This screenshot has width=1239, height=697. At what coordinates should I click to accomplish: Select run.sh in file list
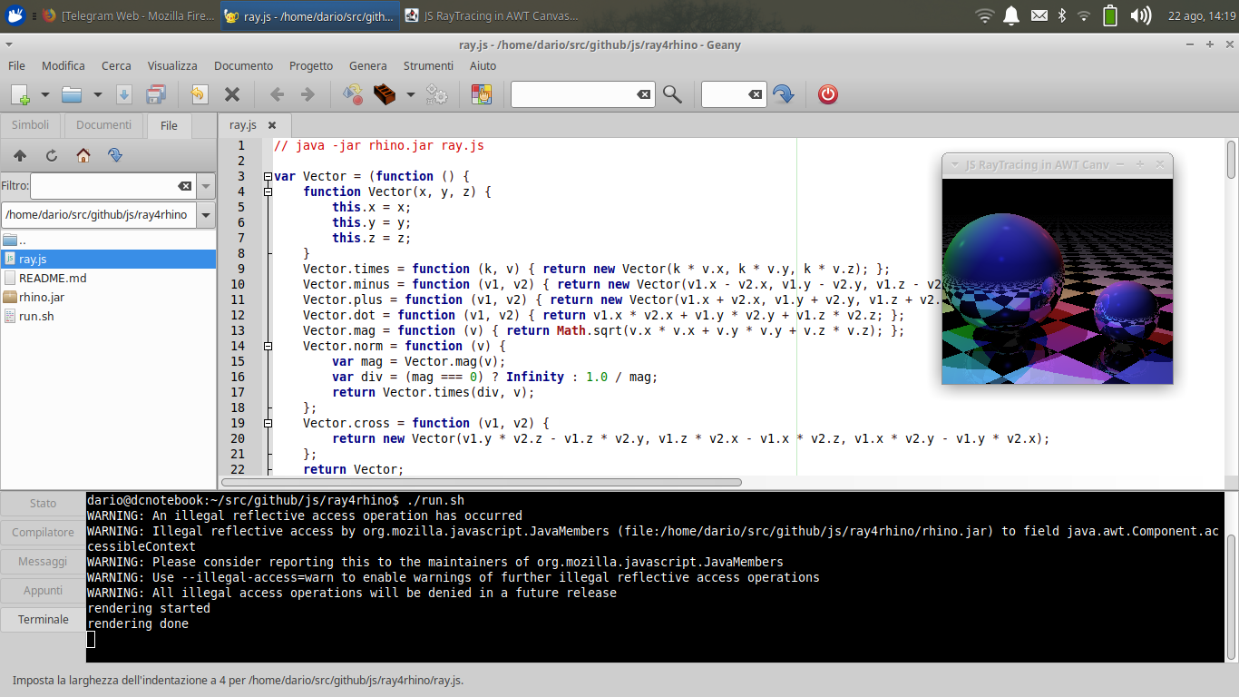point(108,317)
